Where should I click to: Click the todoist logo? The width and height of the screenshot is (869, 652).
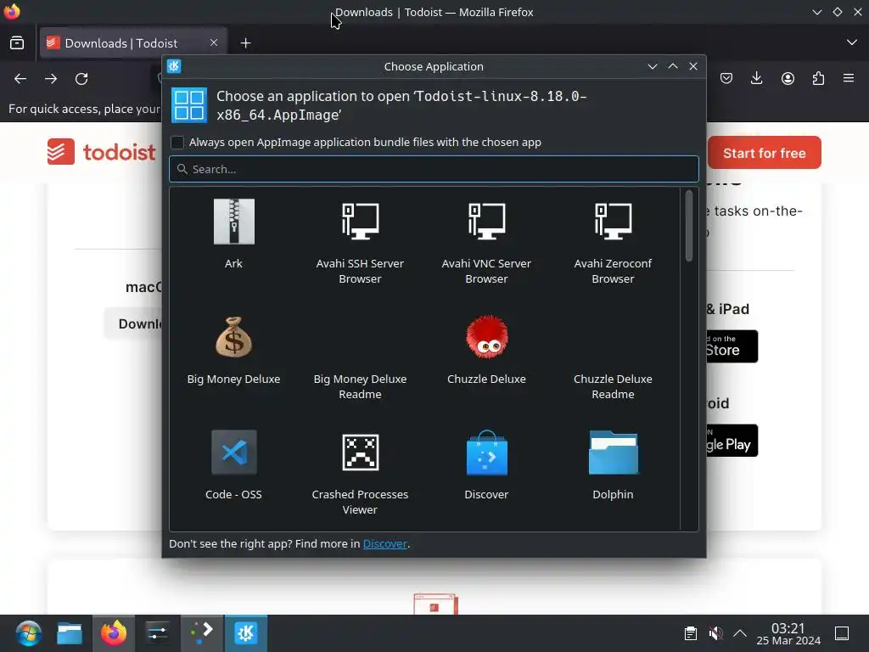[x=102, y=152]
